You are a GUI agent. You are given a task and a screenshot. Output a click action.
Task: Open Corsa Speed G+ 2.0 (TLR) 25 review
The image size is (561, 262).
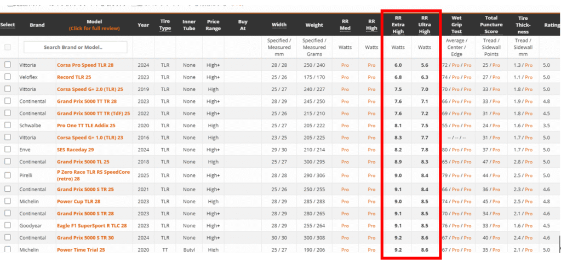pos(89,89)
